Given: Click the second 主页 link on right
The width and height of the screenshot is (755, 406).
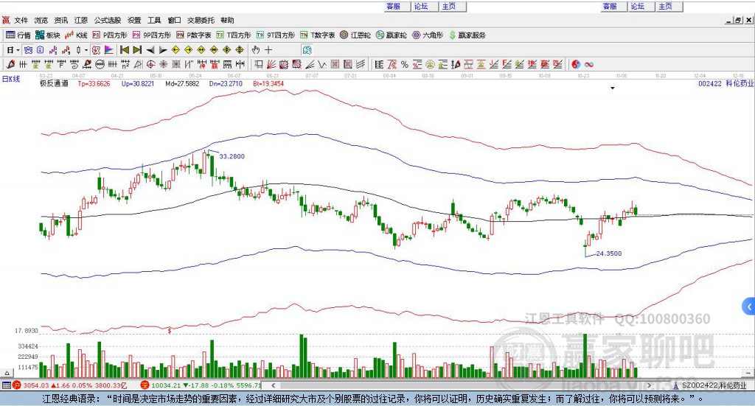Looking at the screenshot, I should point(665,6).
